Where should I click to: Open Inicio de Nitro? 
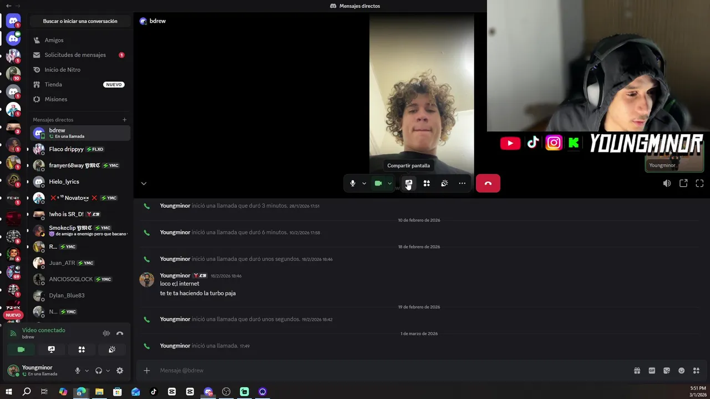(80, 70)
